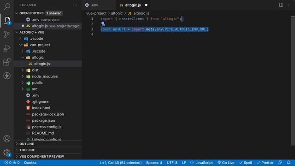This screenshot has width=295, height=166.
Task: Select altogic.js in Open Editors list
Action: (x=48, y=26)
